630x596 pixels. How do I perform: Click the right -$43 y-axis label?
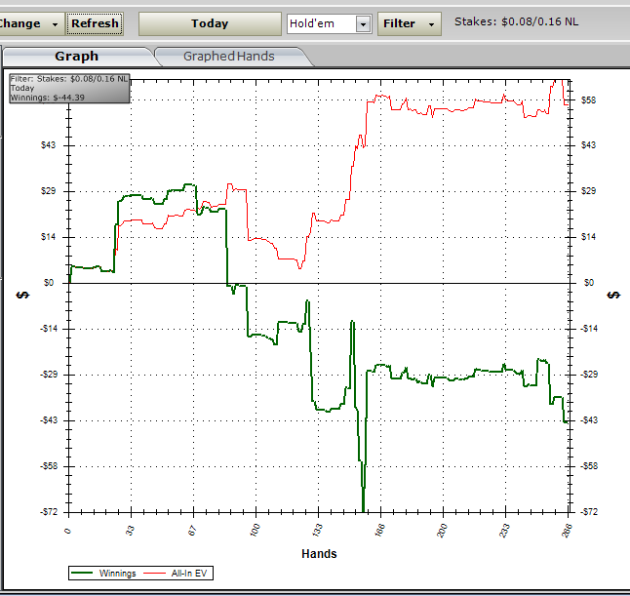589,420
